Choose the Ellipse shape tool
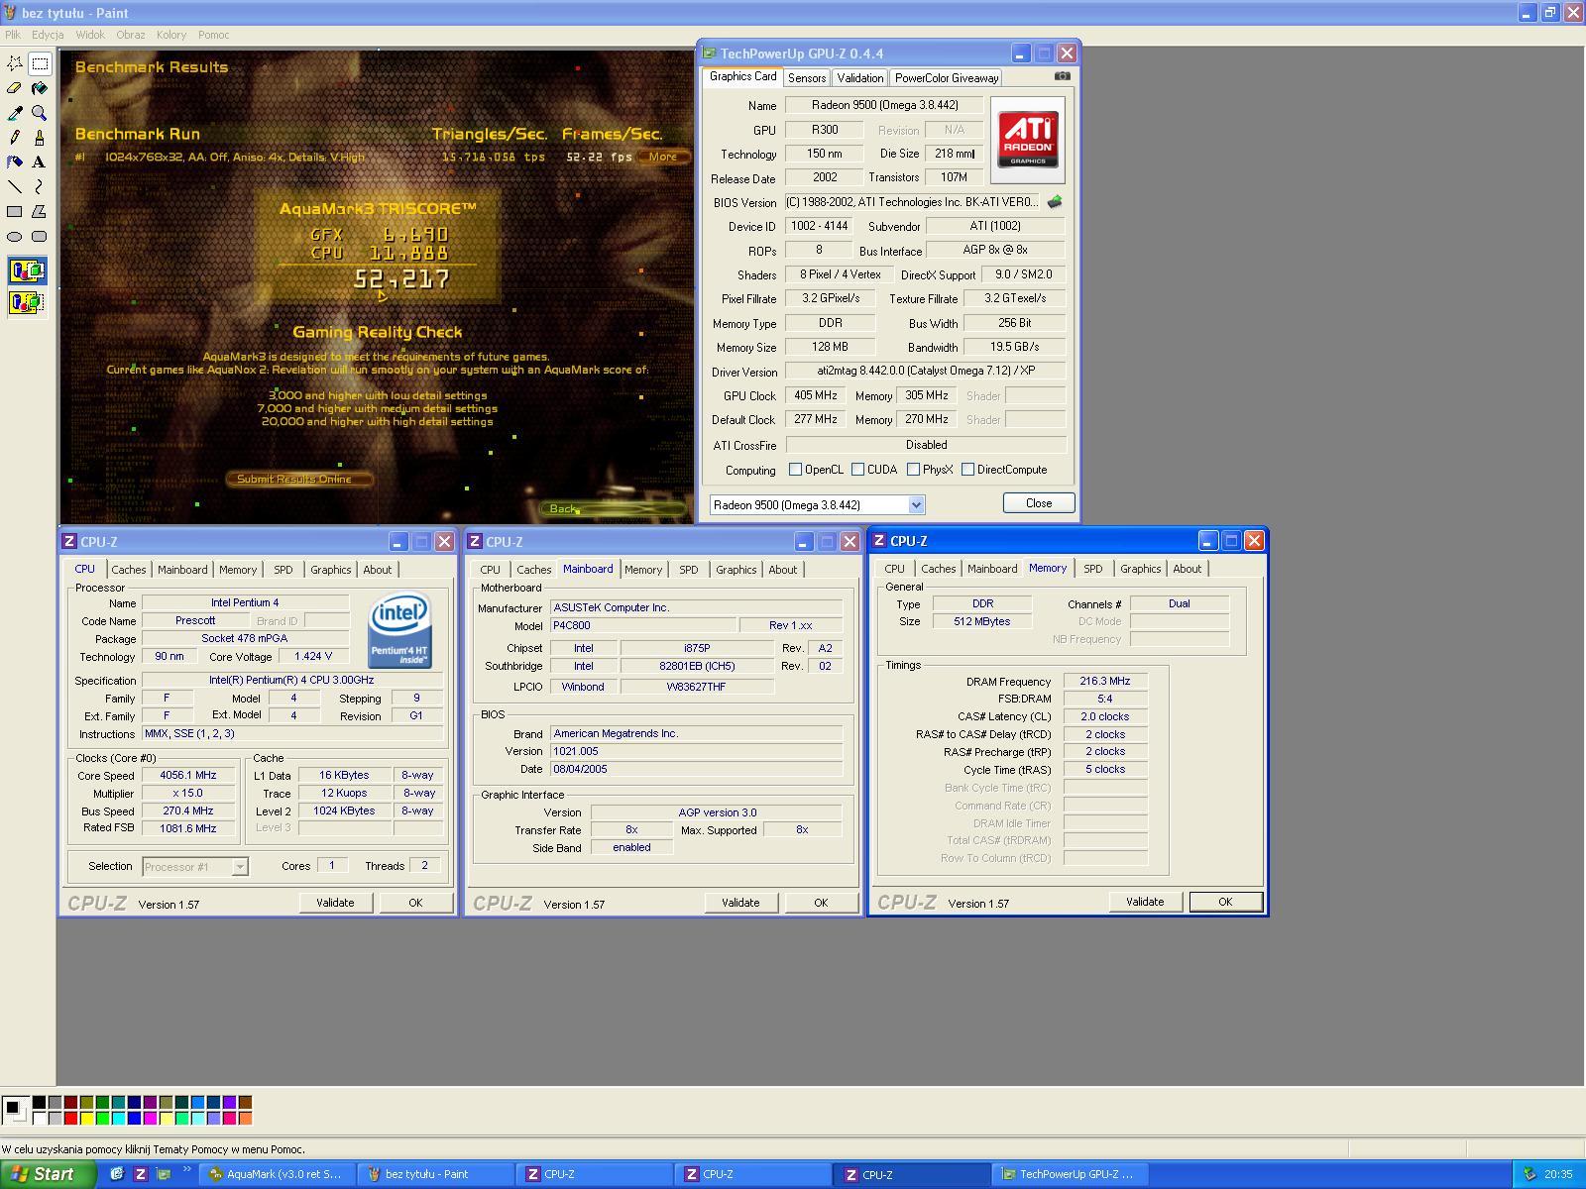The width and height of the screenshot is (1586, 1189). [15, 236]
